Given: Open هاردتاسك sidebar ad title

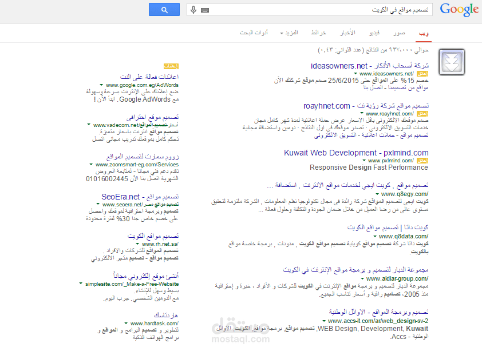Looking at the screenshot, I should click(x=165, y=316).
